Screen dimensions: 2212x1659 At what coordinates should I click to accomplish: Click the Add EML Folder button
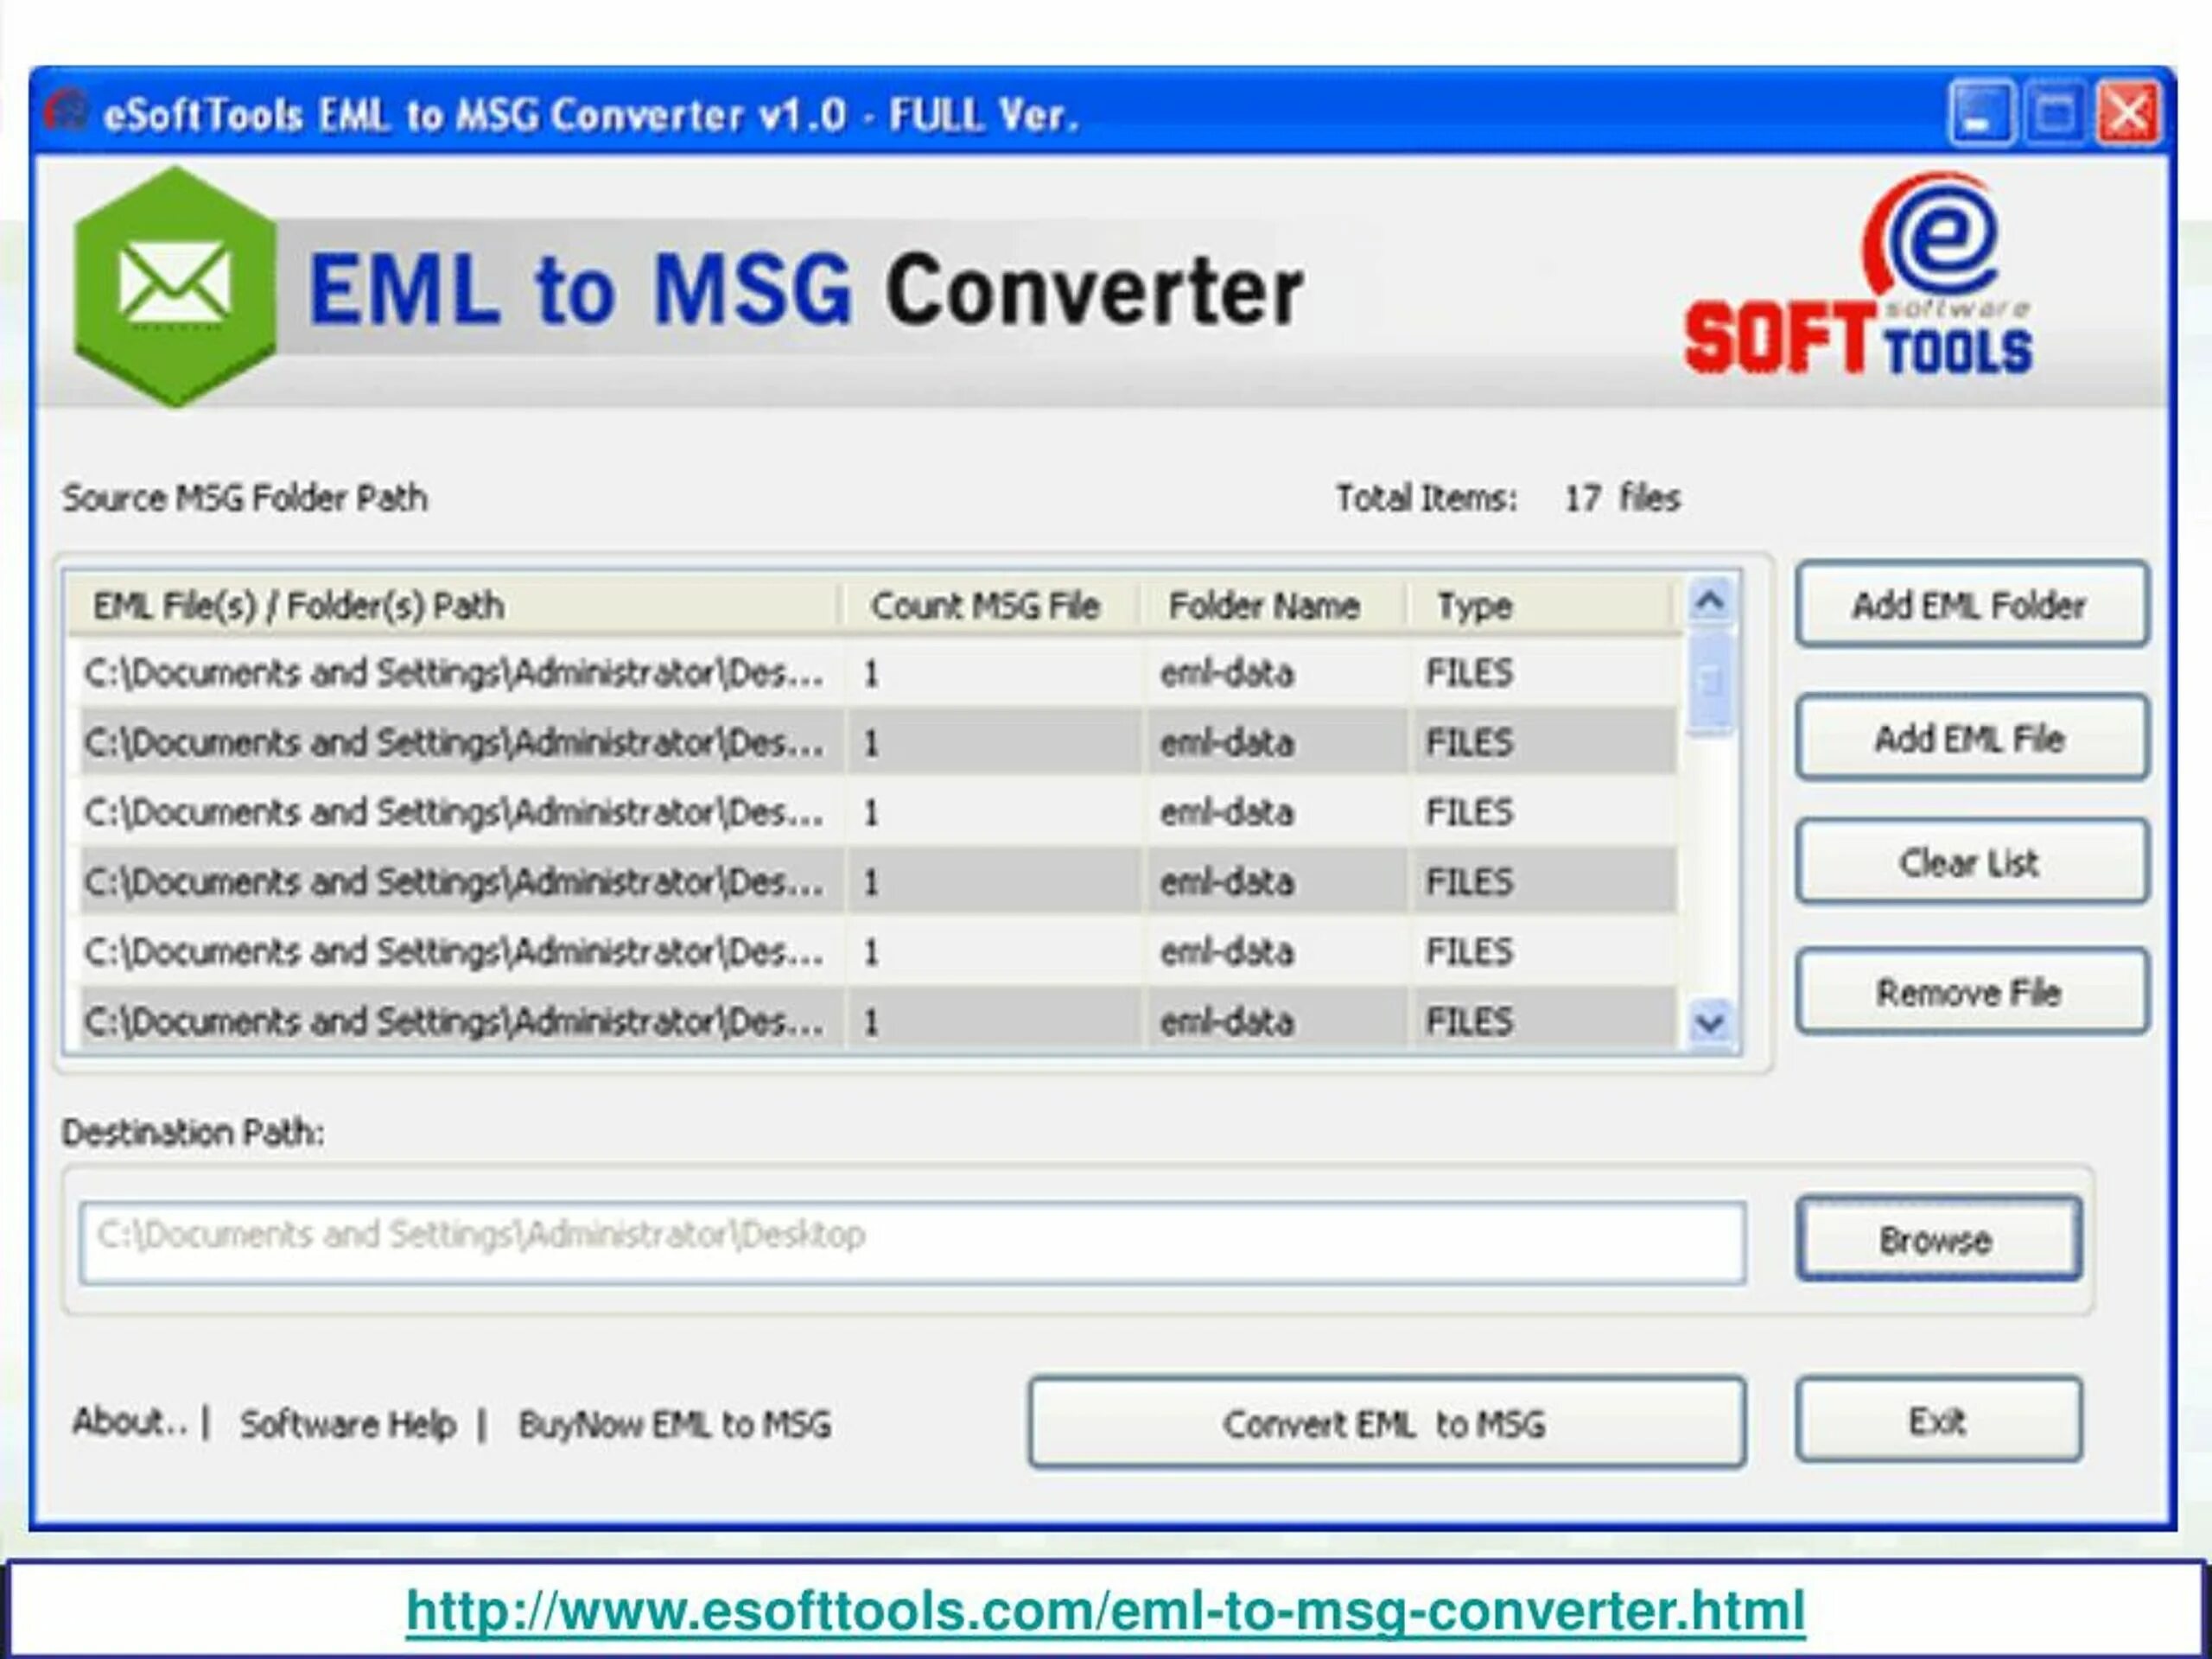tap(1971, 605)
